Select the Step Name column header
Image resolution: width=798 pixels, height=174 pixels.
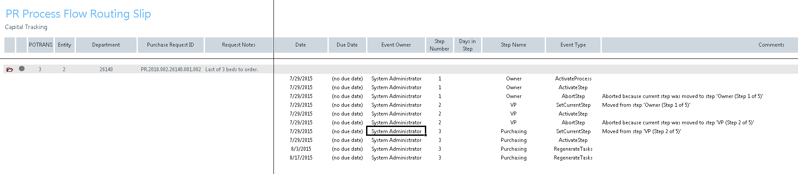[514, 45]
